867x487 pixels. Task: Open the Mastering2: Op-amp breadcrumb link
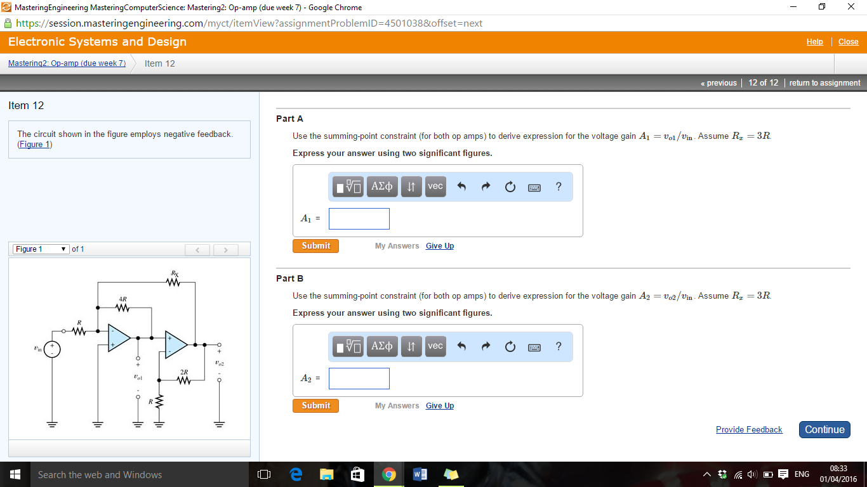pos(66,63)
